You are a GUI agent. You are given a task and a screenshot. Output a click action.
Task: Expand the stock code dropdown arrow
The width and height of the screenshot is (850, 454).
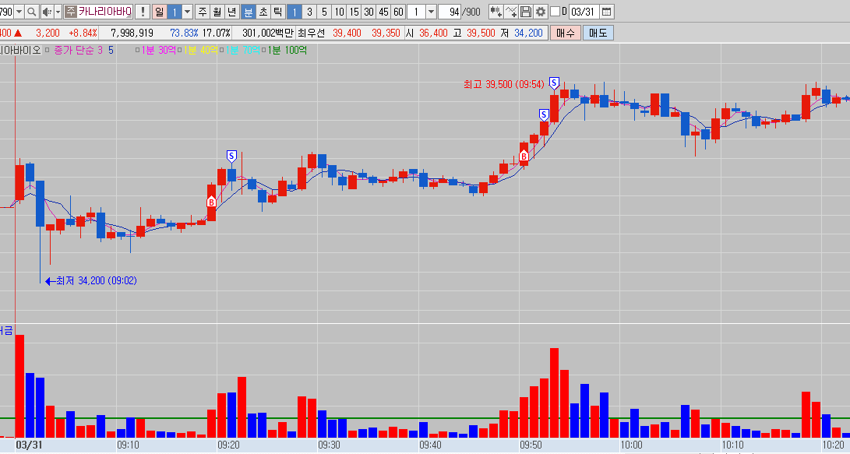tap(19, 12)
